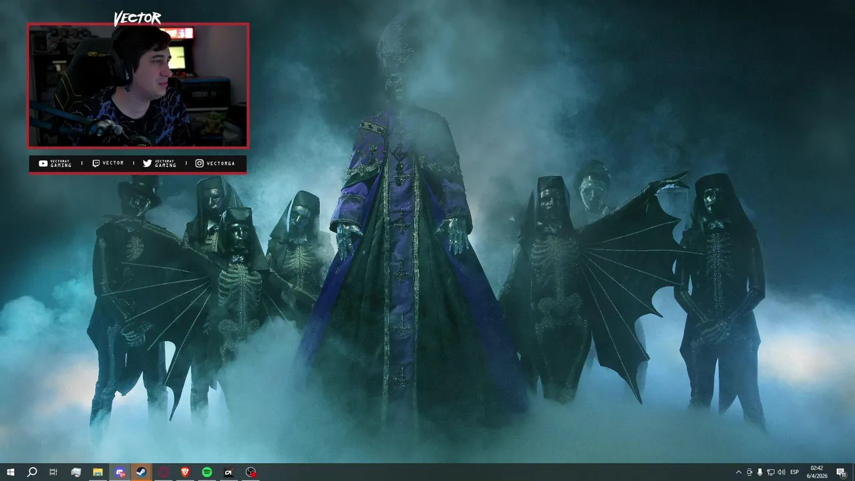The height and width of the screenshot is (481, 855).
Task: Open OBS Studio recording icon on taskbar
Action: (250, 472)
